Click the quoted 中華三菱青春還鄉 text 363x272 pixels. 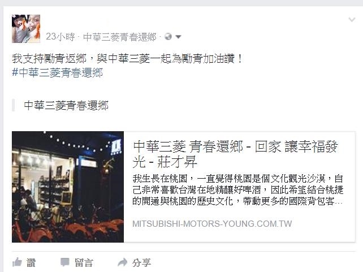click(66, 106)
